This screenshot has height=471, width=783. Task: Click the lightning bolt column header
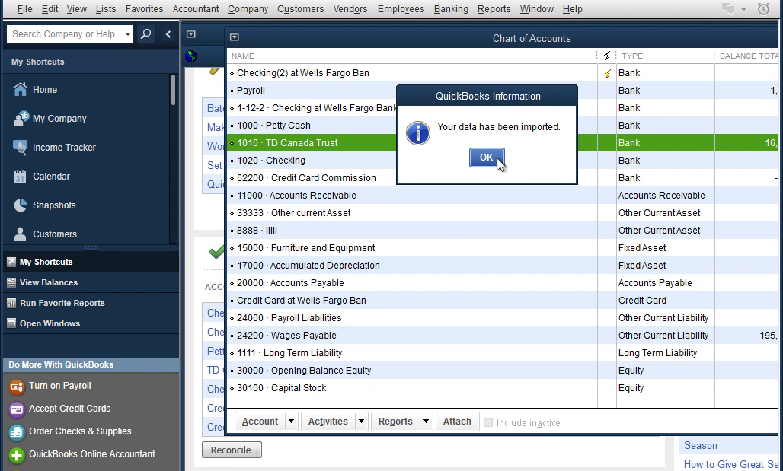click(x=607, y=56)
